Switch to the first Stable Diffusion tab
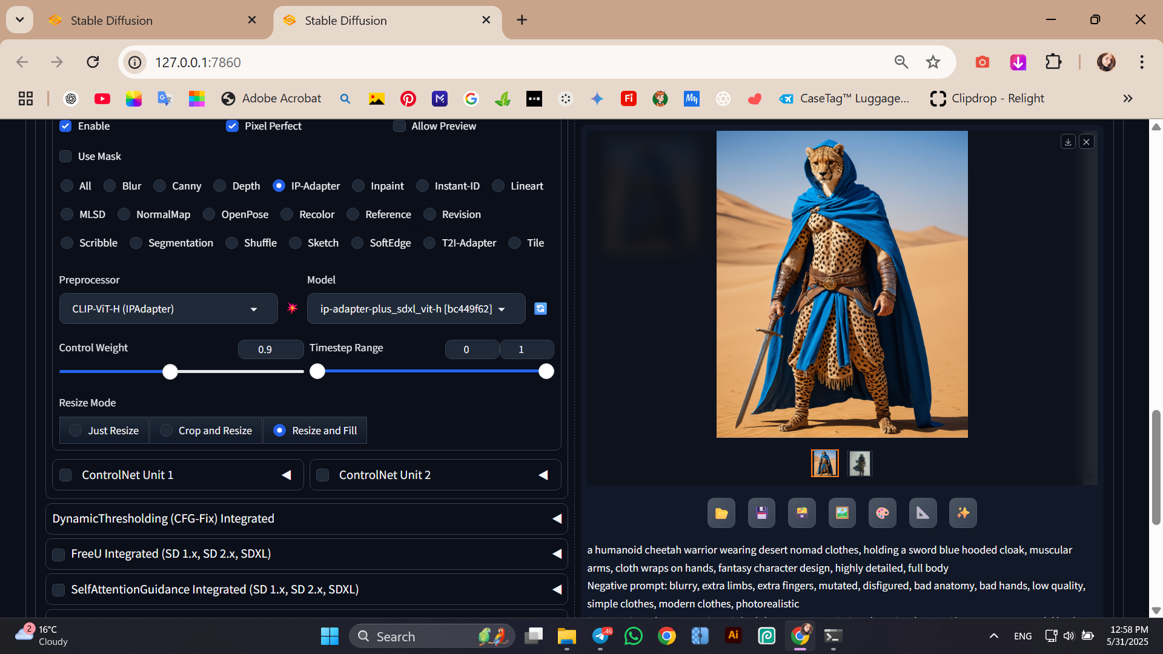The width and height of the screenshot is (1163, 654). pyautogui.click(x=111, y=21)
